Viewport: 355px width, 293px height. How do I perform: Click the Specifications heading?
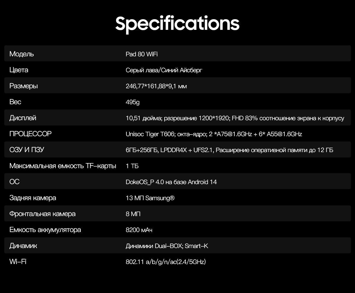coord(177,23)
